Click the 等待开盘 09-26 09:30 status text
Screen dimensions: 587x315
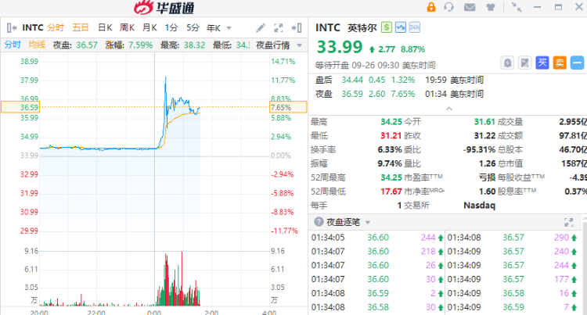click(375, 66)
